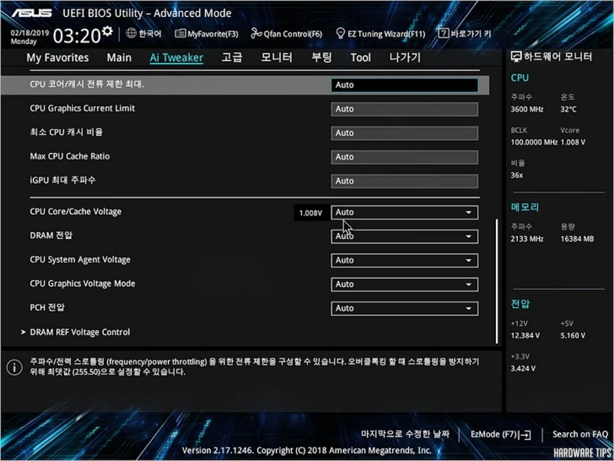Expand DRAM REF Voltage Control submenu
Screen dimensions: 614x461
point(80,332)
